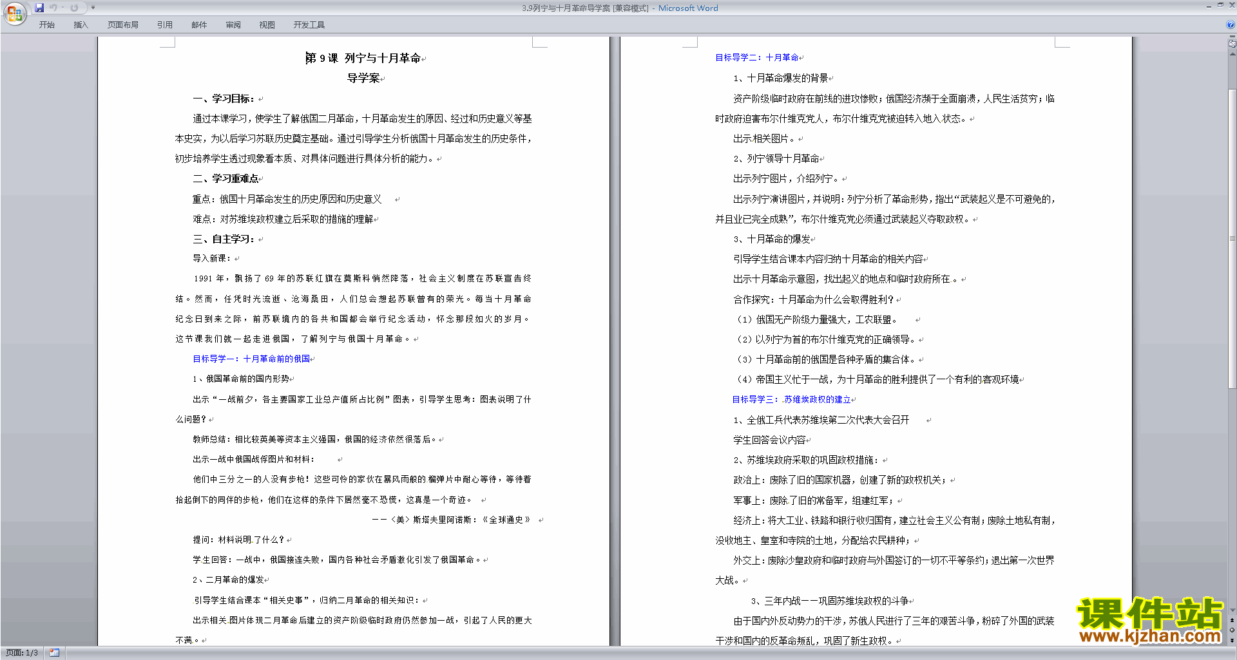Save the document with the floppy icon

tap(39, 8)
